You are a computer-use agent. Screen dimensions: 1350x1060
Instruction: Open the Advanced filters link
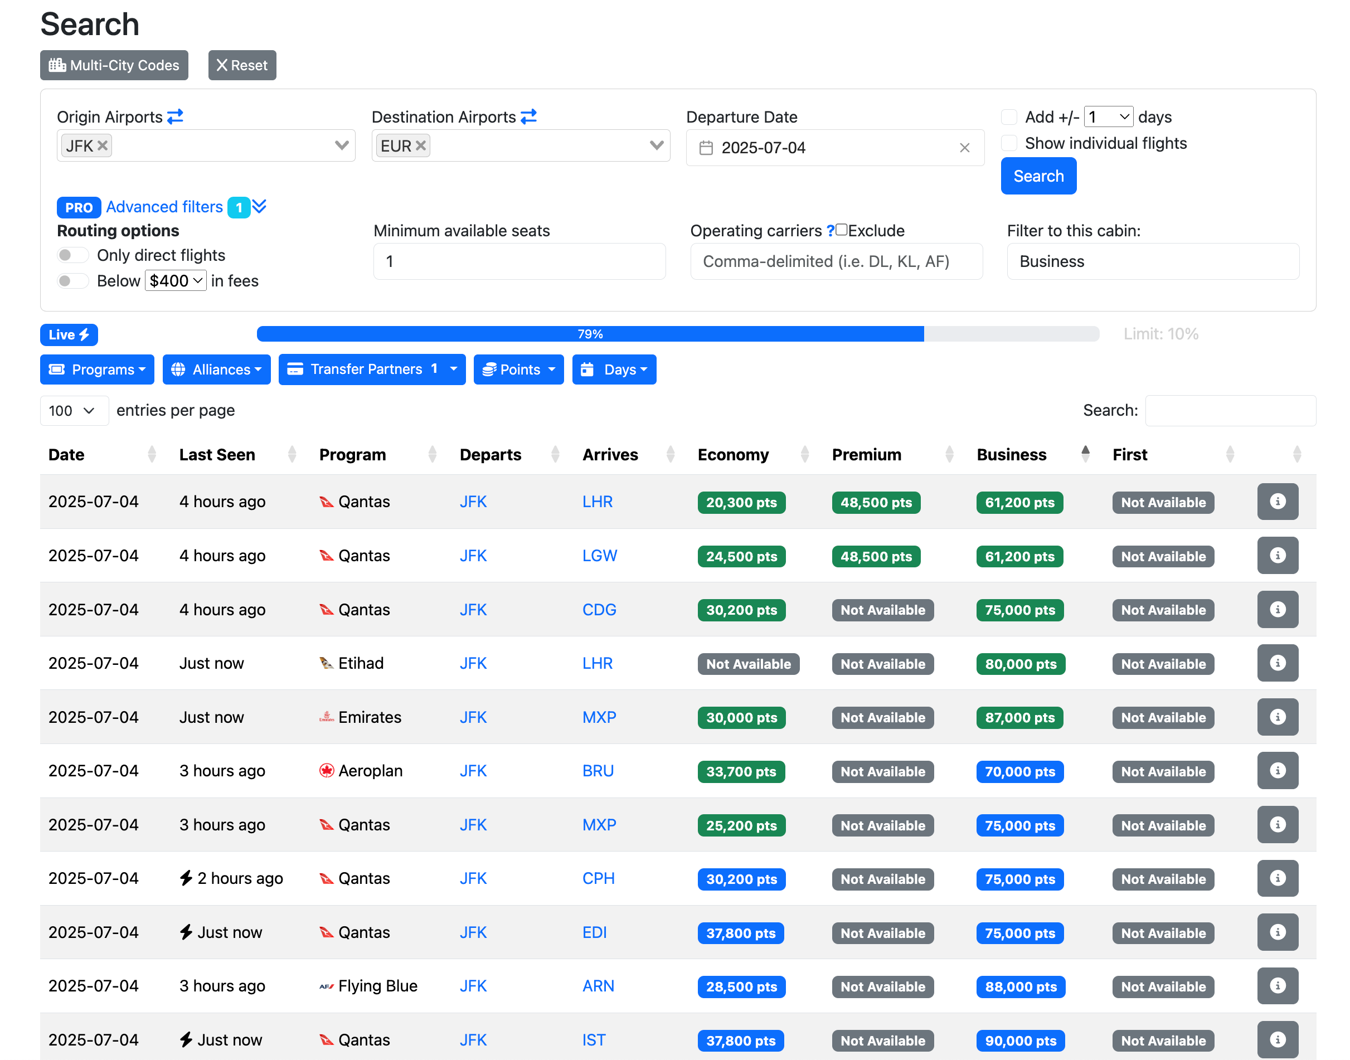click(164, 207)
